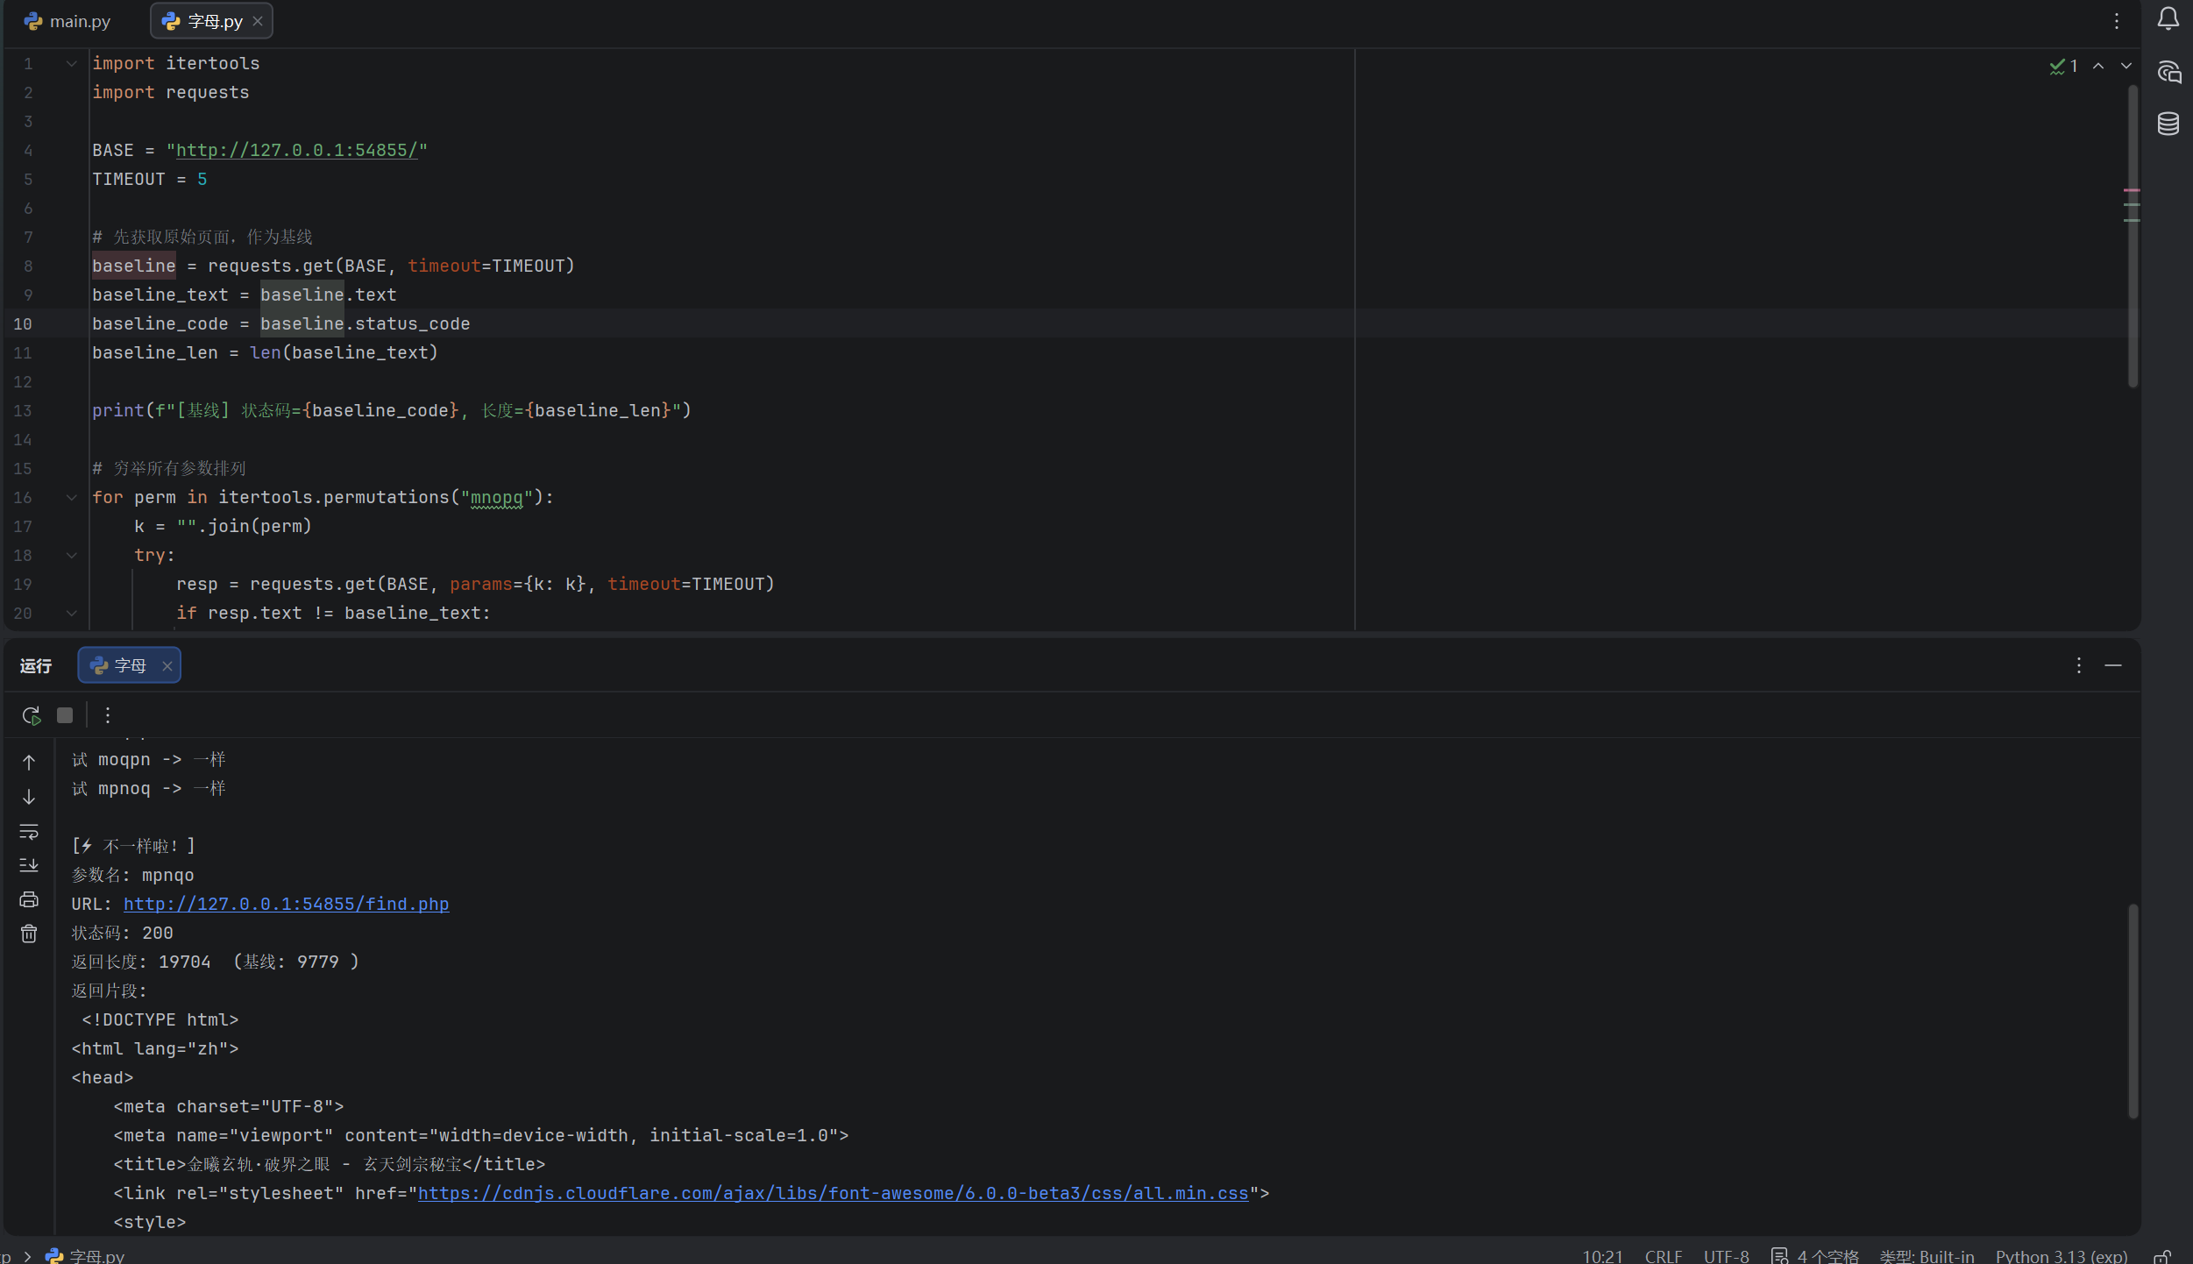Change the UTF-8 file encoding
This screenshot has height=1264, width=2193.
click(x=1726, y=1255)
